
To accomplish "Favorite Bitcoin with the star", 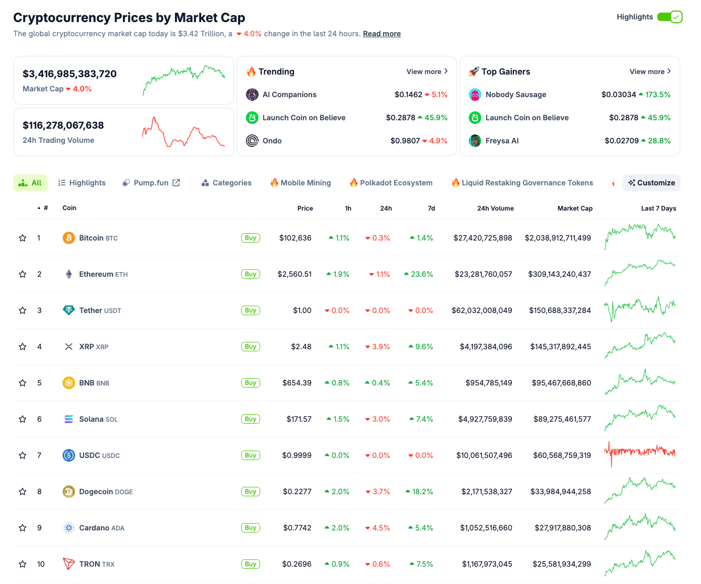I will (23, 238).
